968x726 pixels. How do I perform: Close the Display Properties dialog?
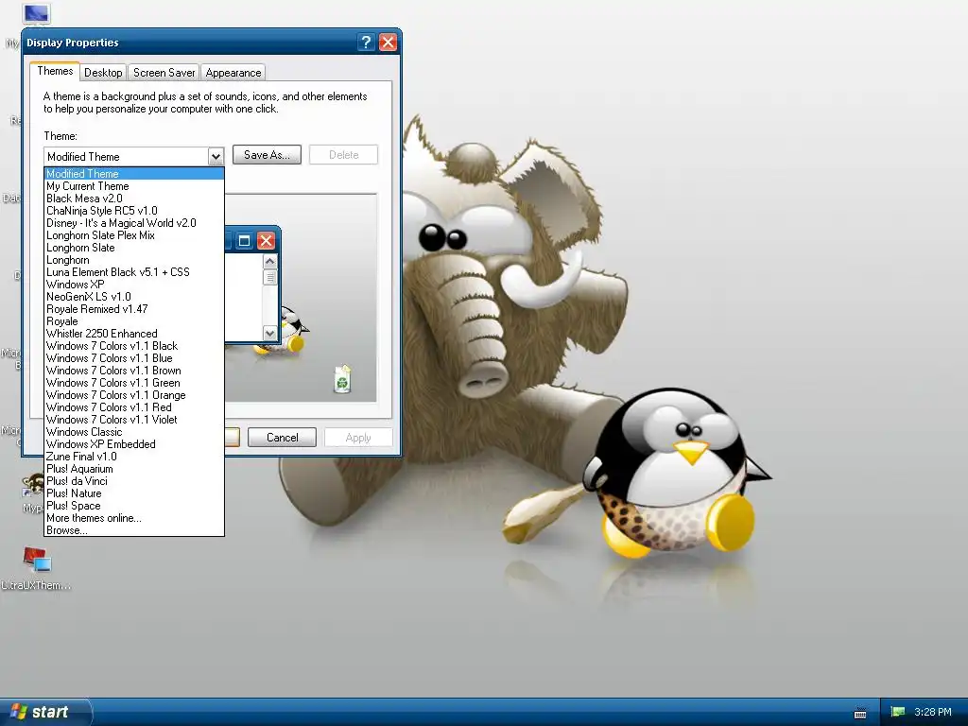[388, 42]
